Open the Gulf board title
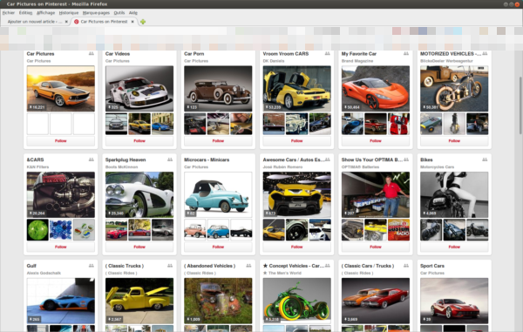This screenshot has width=523, height=332. tap(31, 266)
